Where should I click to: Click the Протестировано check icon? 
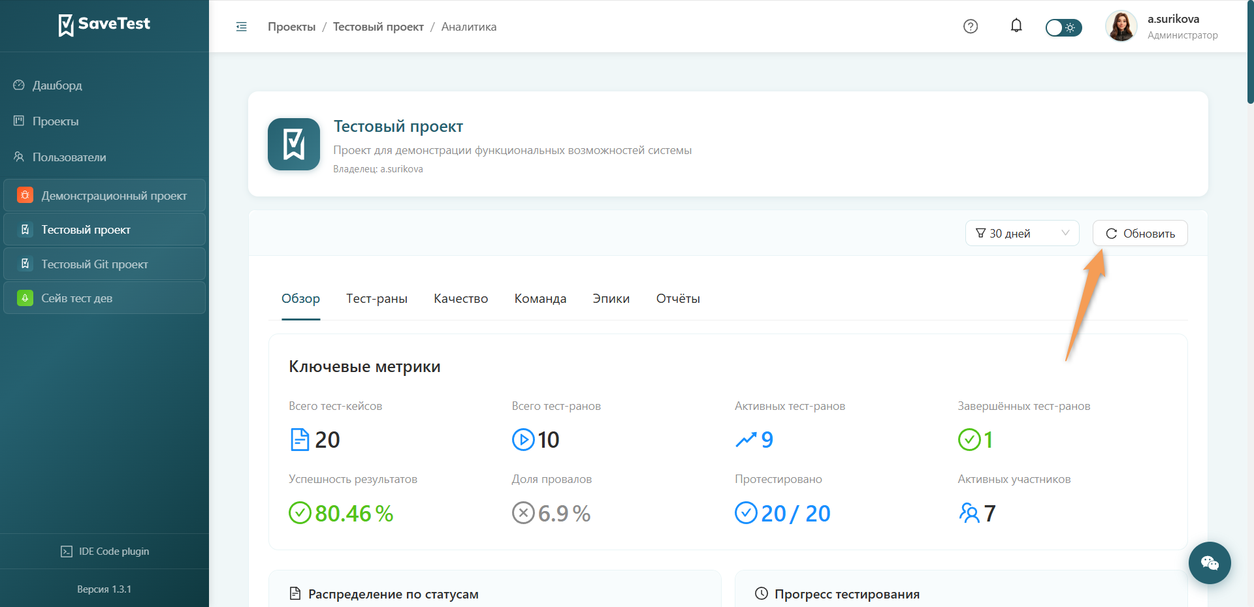[x=746, y=513]
